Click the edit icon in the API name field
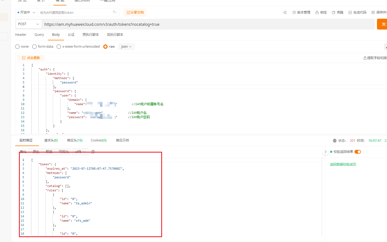Viewport: 387px width, 242px height. (x=115, y=12)
